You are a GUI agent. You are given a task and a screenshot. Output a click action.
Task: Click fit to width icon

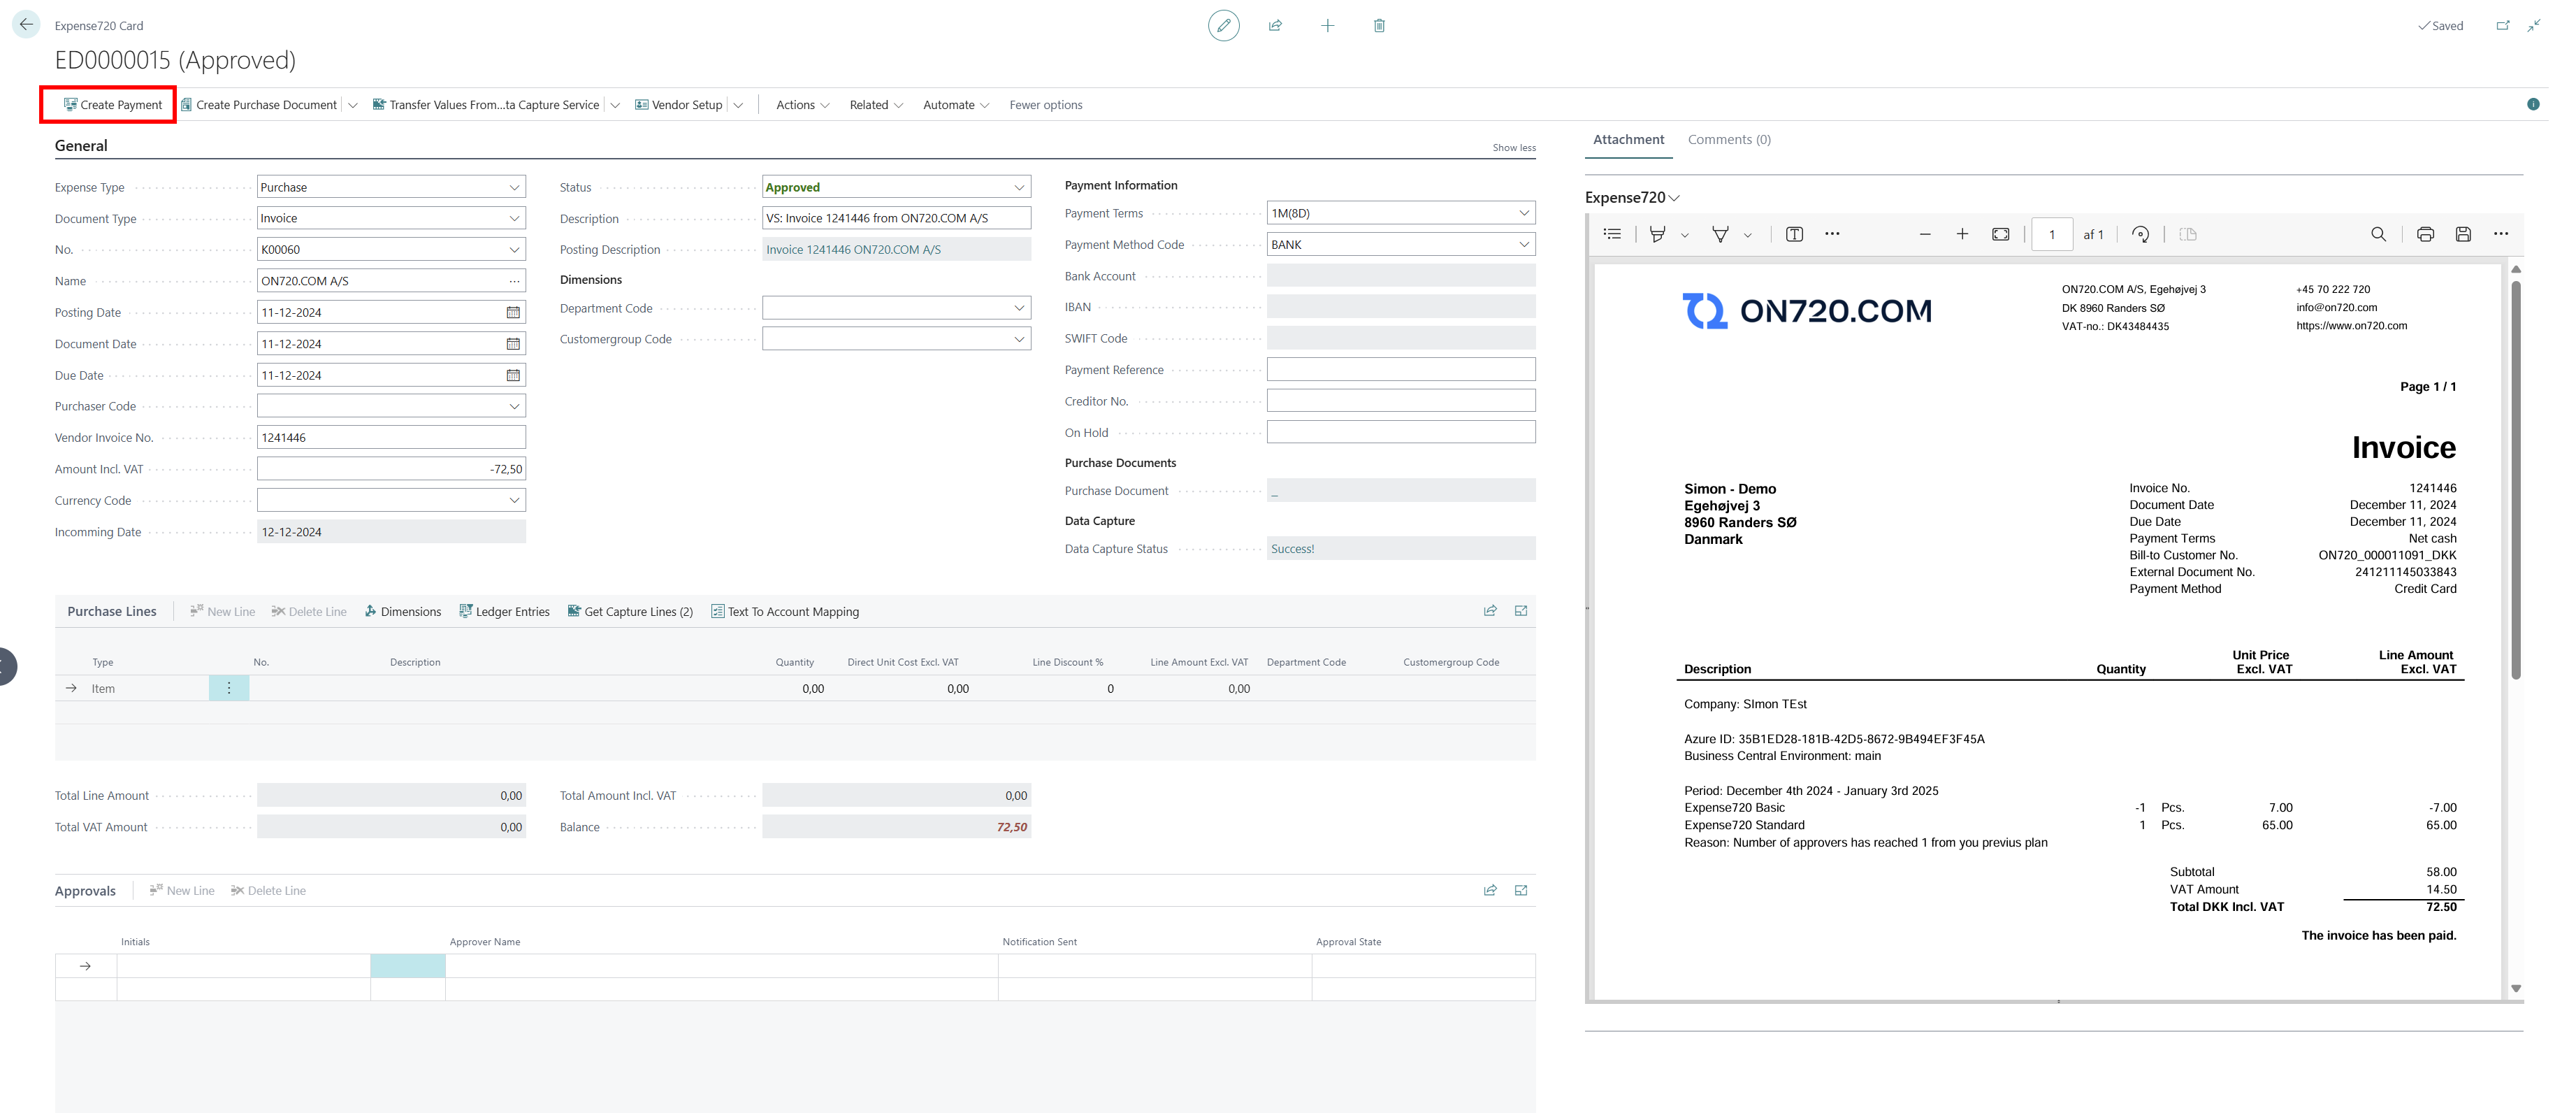click(x=2000, y=234)
